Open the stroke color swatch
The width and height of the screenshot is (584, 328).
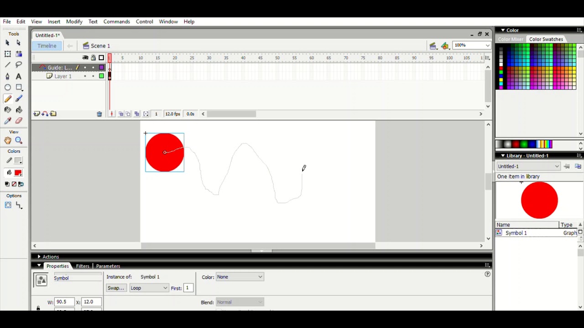18,160
